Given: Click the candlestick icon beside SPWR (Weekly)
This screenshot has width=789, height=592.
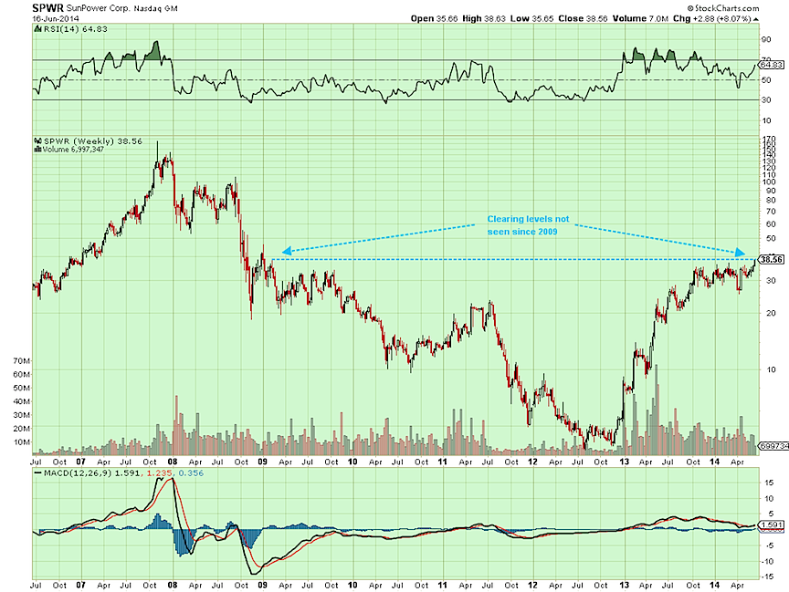Looking at the screenshot, I should (x=37, y=141).
